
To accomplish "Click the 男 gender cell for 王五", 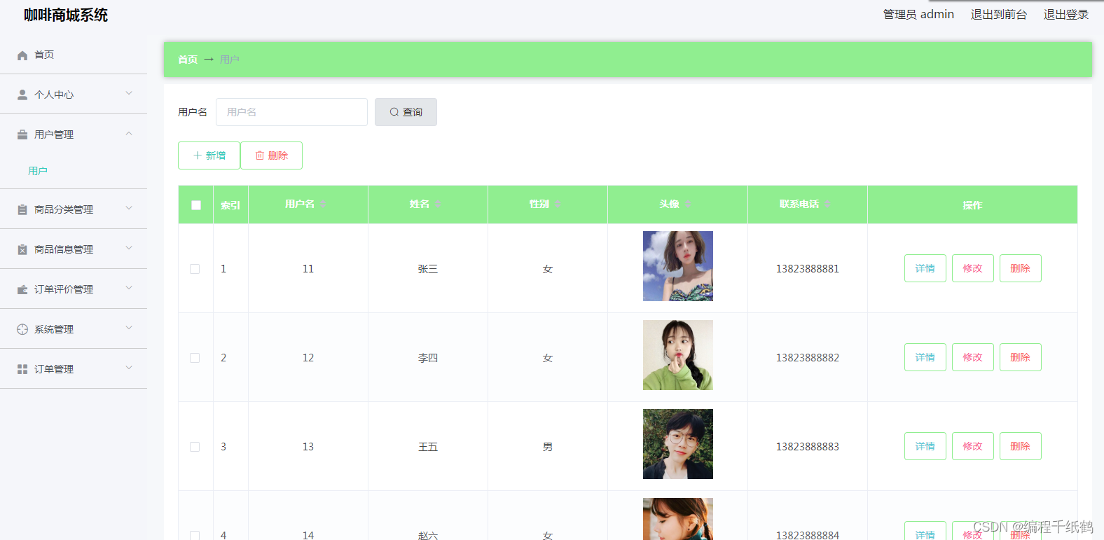I will [548, 447].
